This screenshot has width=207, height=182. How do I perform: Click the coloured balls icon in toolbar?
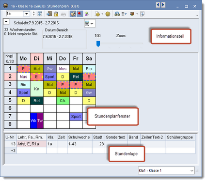(87, 14)
